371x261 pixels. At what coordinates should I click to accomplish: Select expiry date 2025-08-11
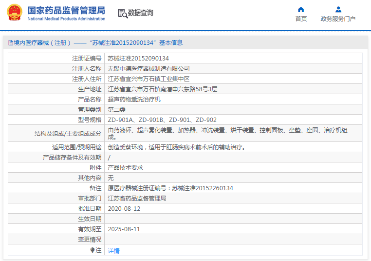click(124, 229)
